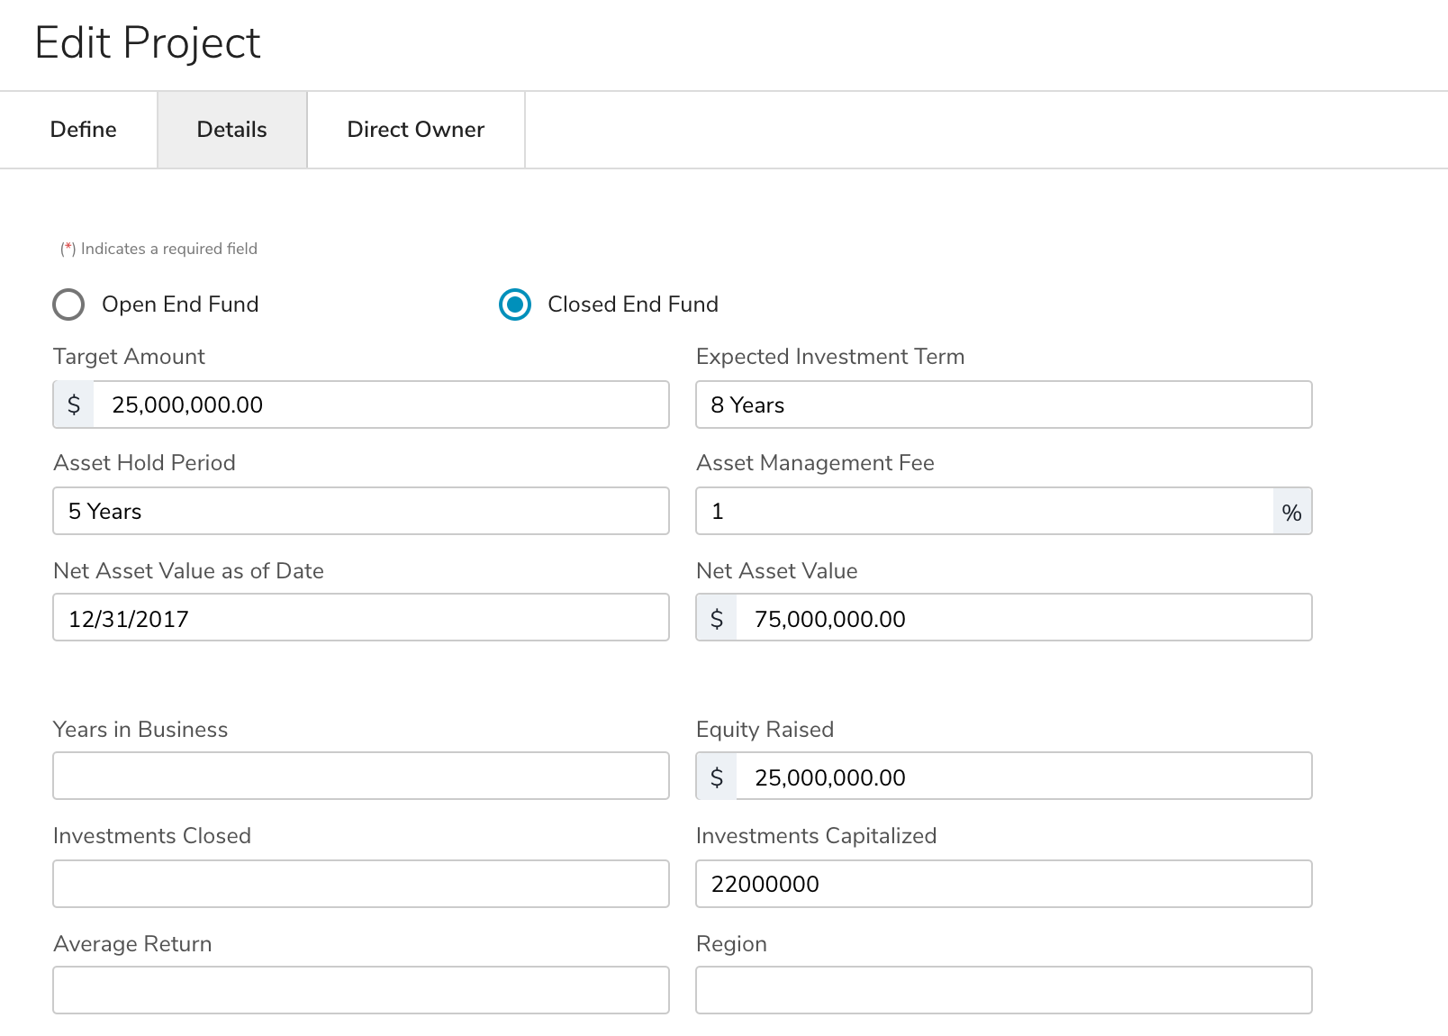1448x1036 pixels.
Task: Focus the Asset Management Fee field
Action: click(x=983, y=511)
